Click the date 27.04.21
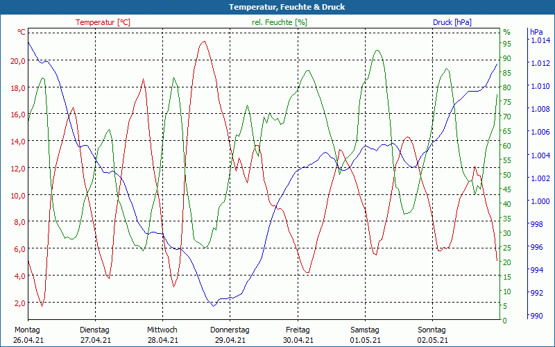Viewport: 555px width, 347px height. coord(96,340)
